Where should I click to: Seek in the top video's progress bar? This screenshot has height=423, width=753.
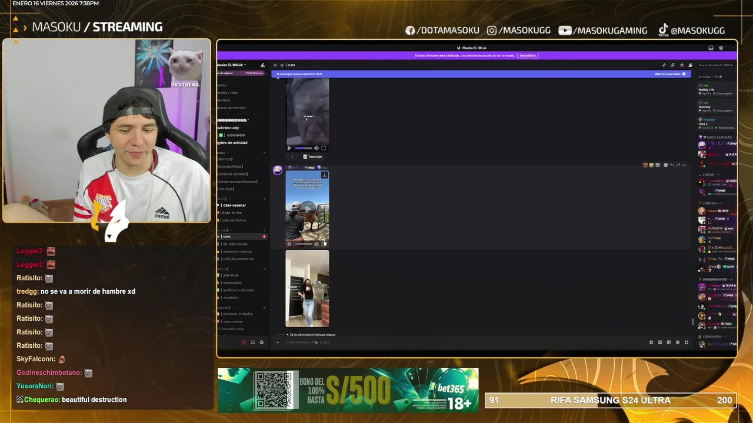(x=303, y=148)
